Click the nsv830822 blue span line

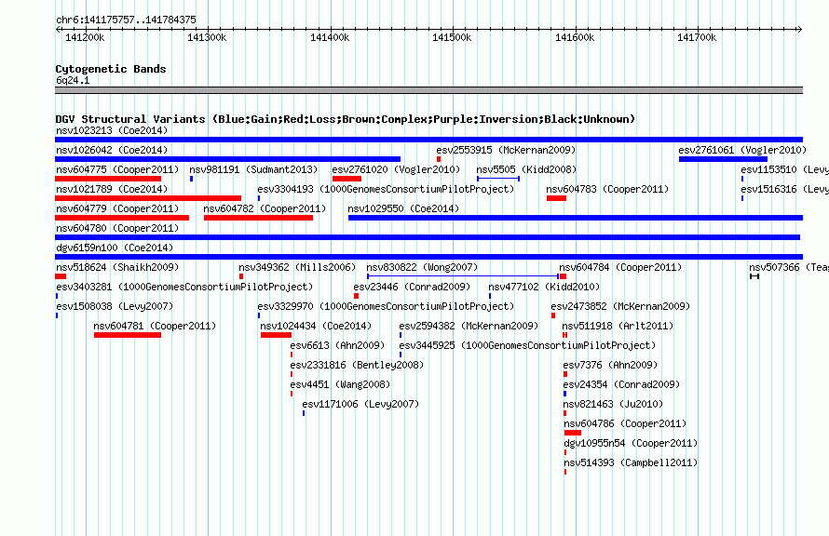point(463,276)
